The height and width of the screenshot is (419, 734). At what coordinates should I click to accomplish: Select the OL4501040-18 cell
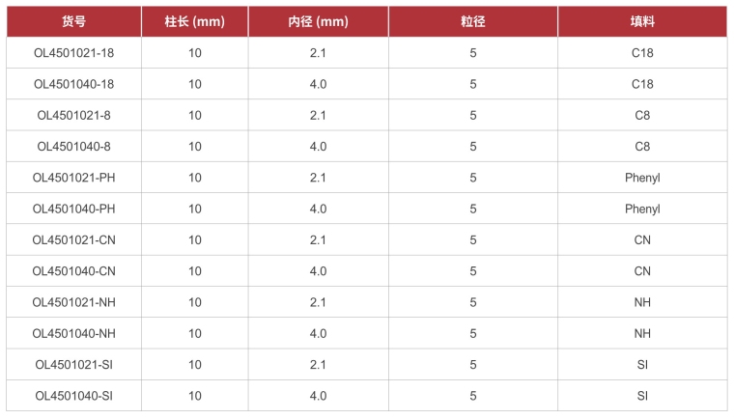pos(73,84)
